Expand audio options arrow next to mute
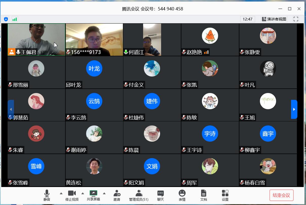Image resolution: width=306 pixels, height=205 pixels. [x=61, y=193]
